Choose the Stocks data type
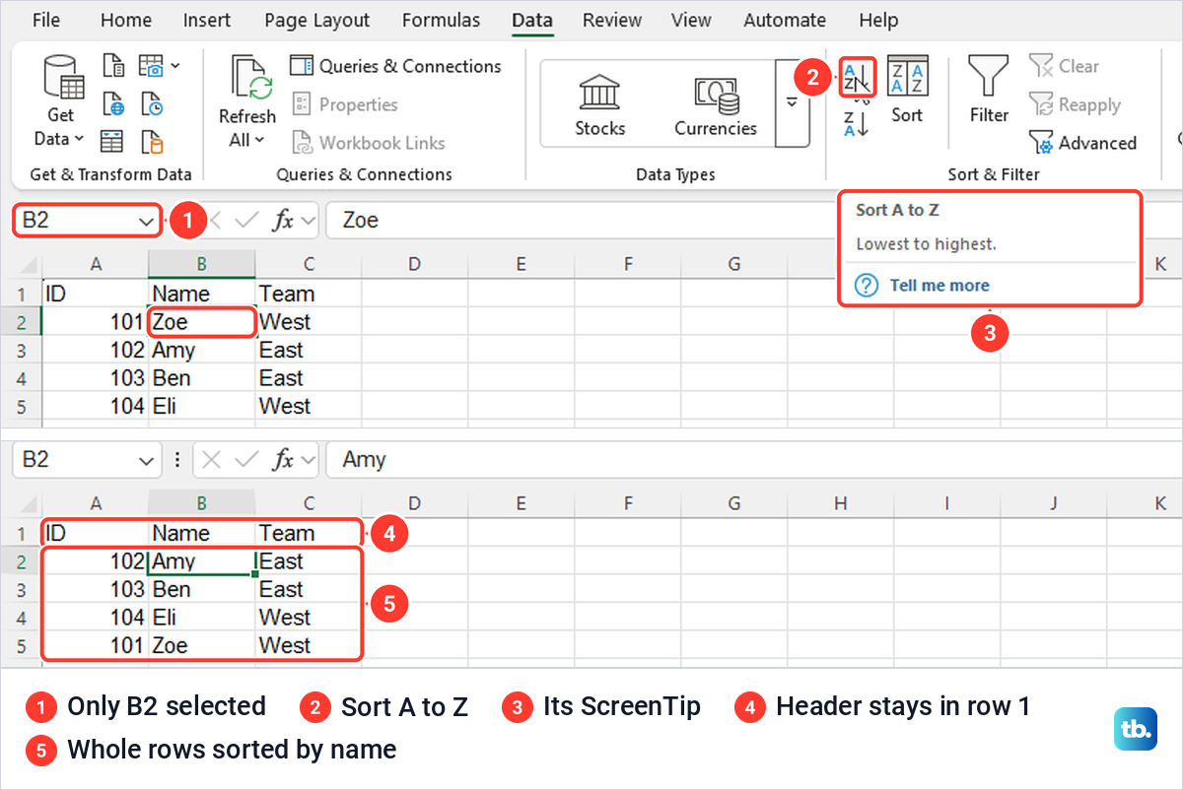This screenshot has width=1183, height=790. point(600,104)
